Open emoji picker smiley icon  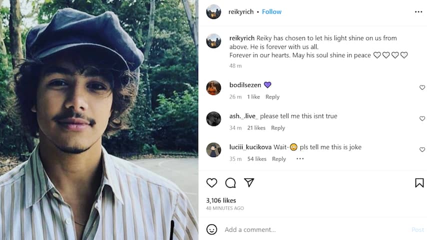coord(212,229)
